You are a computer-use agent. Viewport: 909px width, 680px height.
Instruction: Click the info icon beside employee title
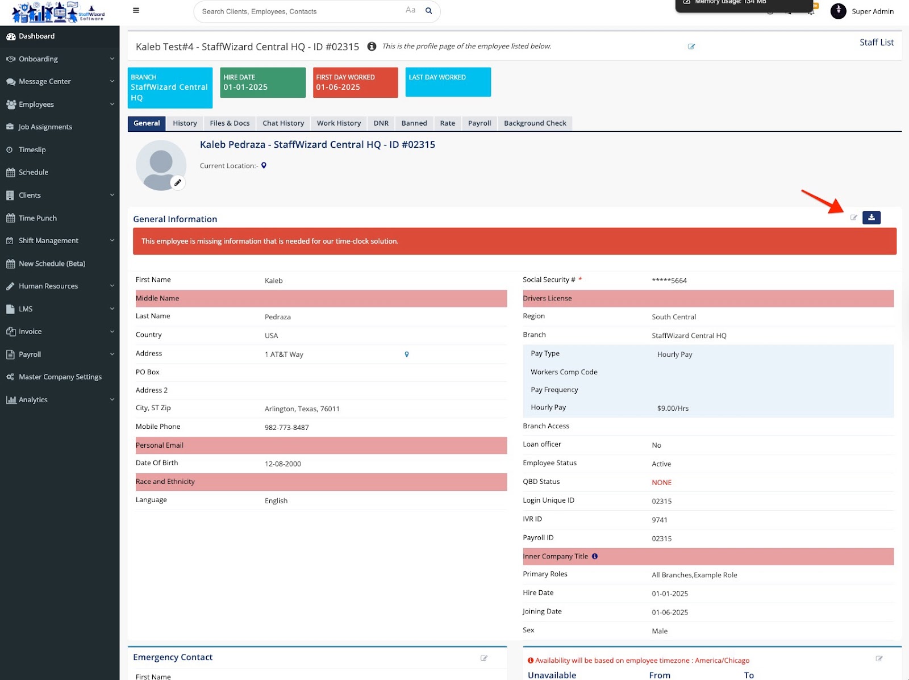[372, 47]
